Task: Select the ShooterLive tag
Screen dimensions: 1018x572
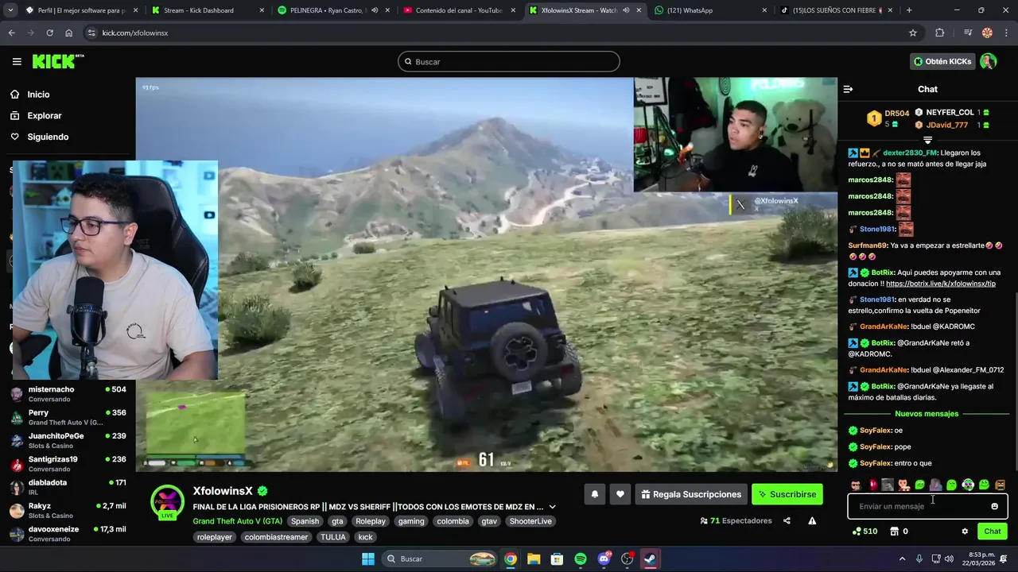Action: coord(530,521)
